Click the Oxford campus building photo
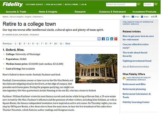 tap(96, 68)
